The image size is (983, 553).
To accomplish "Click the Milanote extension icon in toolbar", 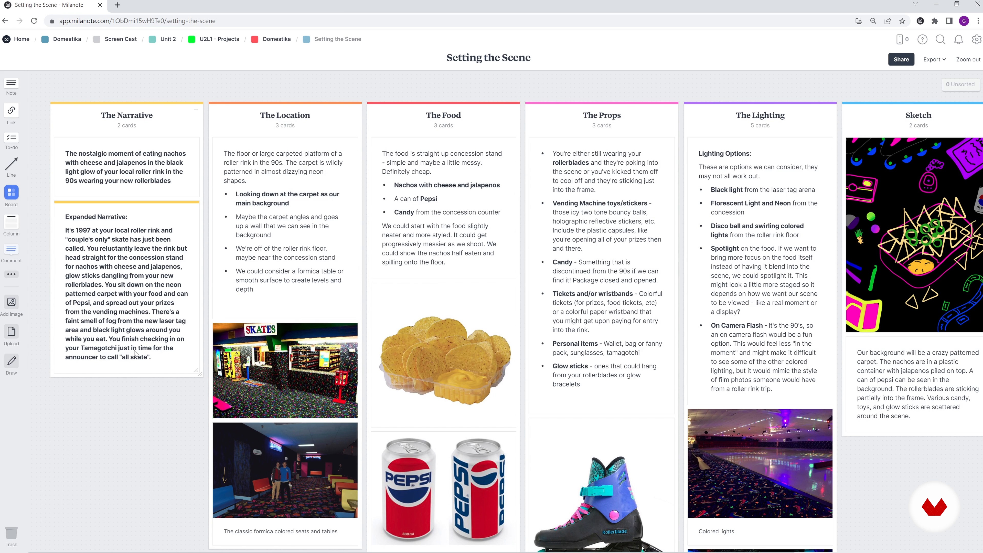I will (x=921, y=21).
